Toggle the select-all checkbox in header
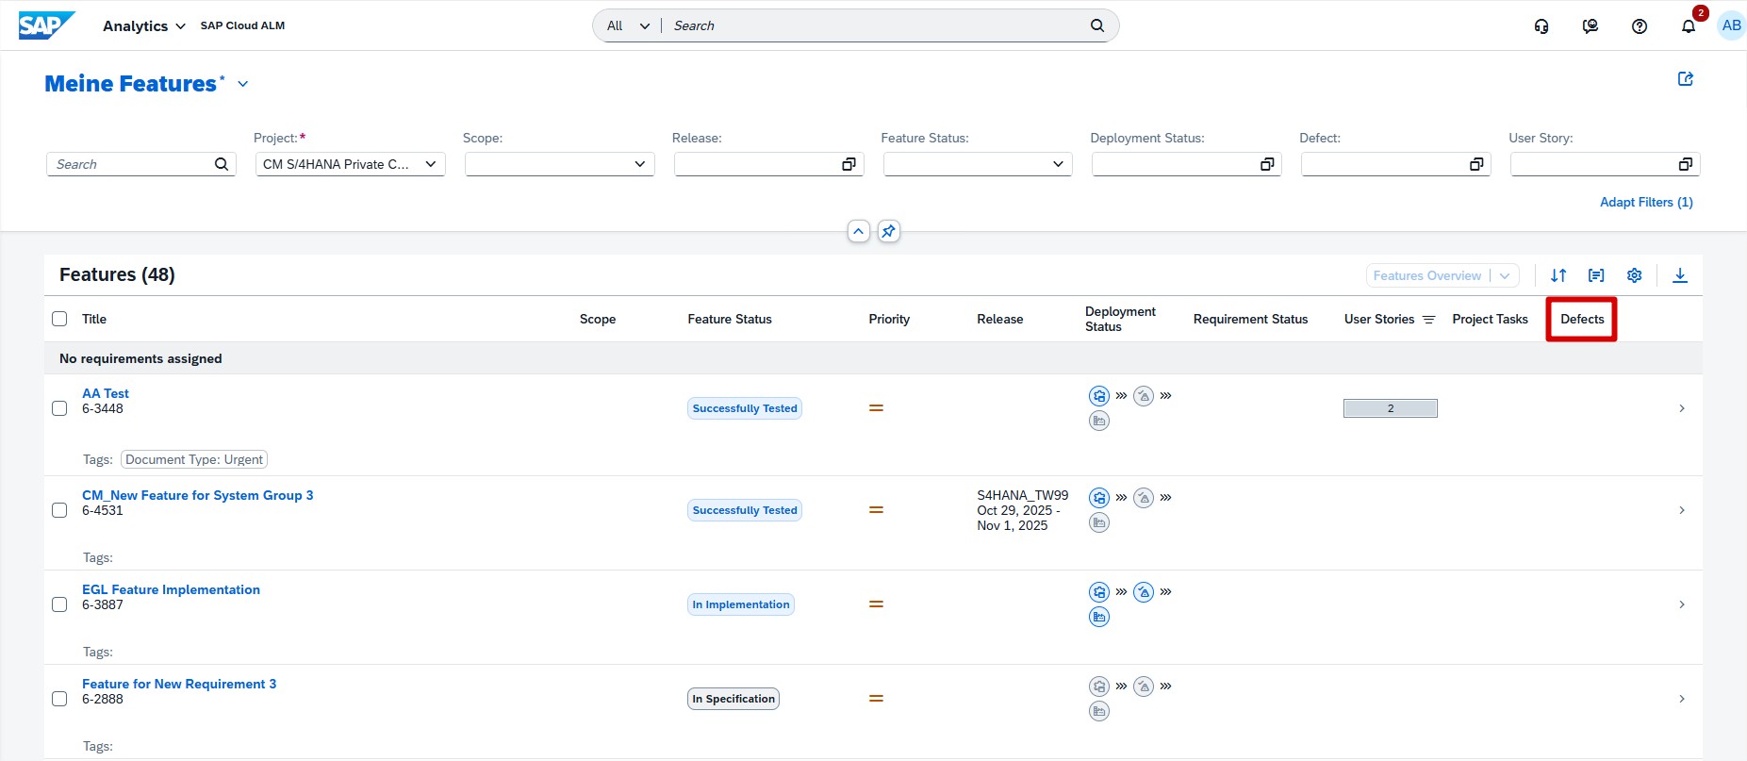The height and width of the screenshot is (761, 1747). coord(59,319)
